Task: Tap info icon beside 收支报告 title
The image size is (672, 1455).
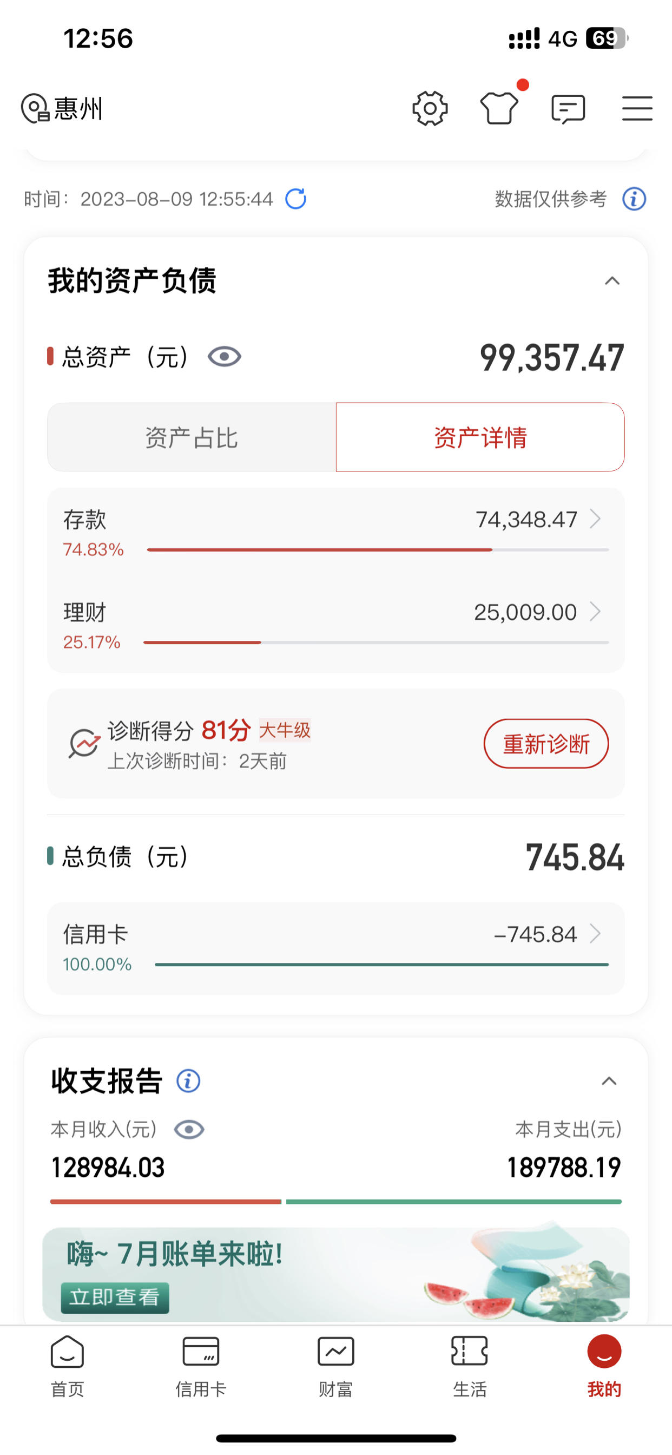Action: 188,1081
